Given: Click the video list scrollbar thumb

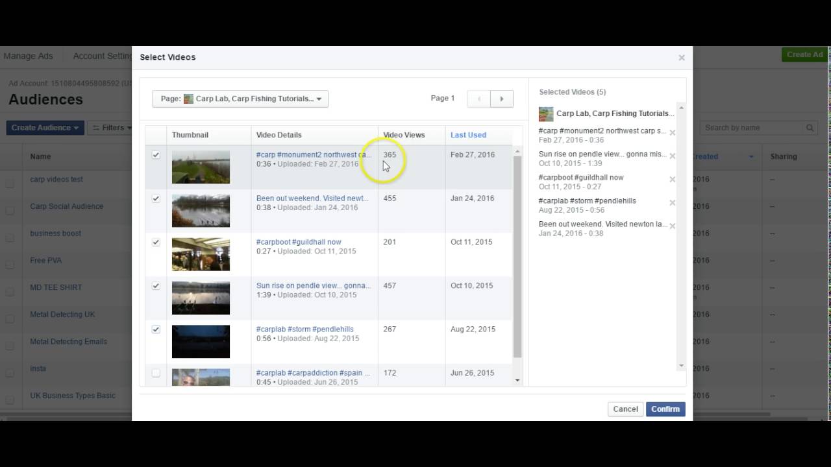Looking at the screenshot, I should coord(517,257).
